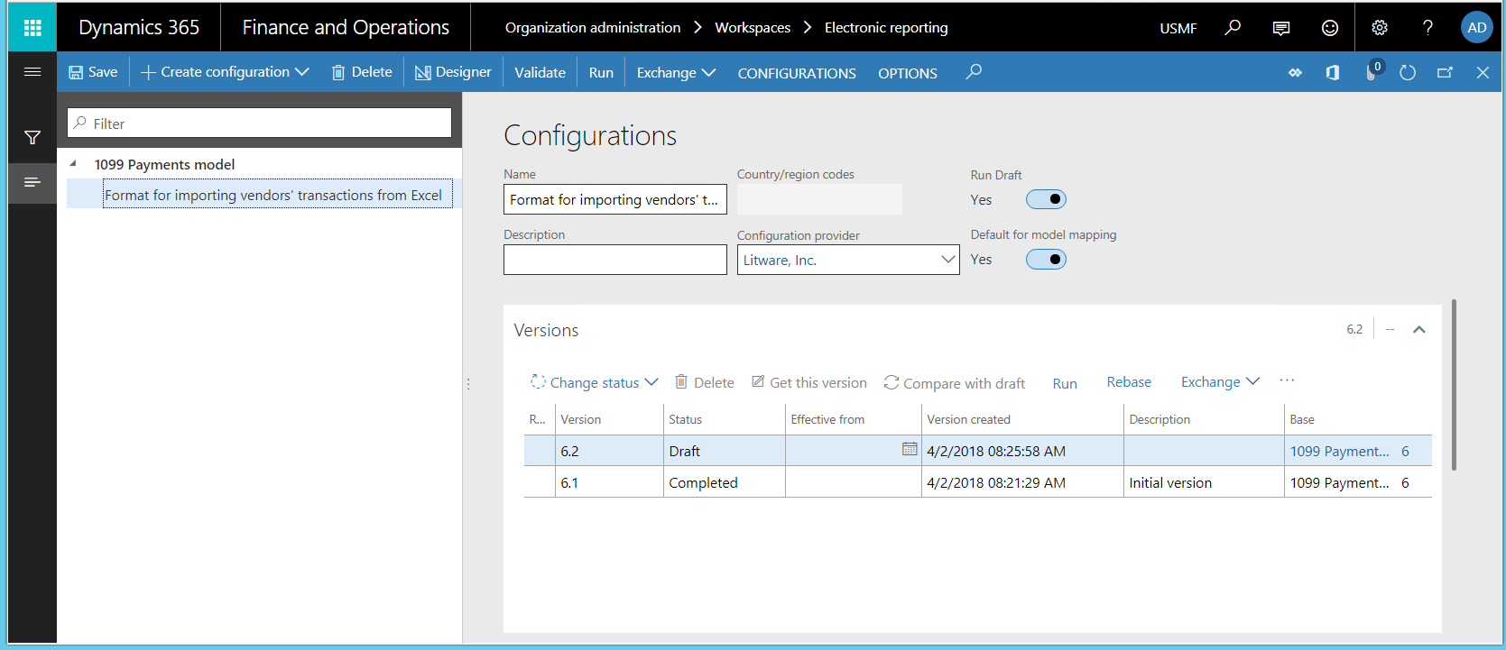The image size is (1506, 650).
Task: Click in the Filter search box
Action: [x=260, y=124]
